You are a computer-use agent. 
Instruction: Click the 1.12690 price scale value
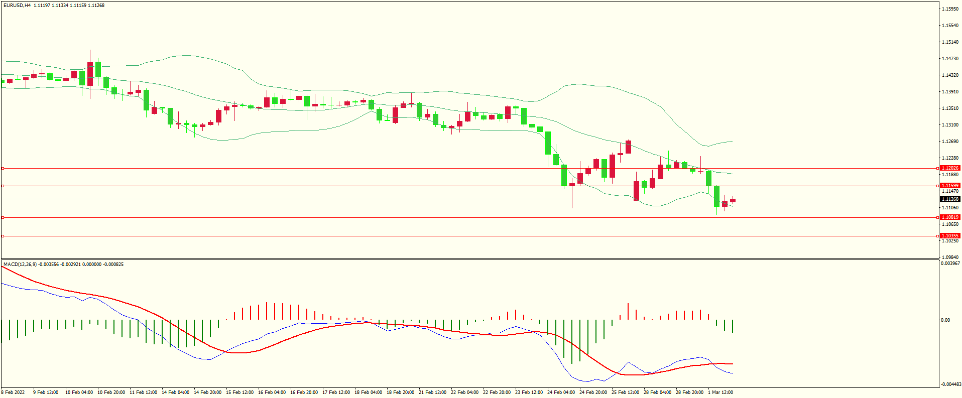[950, 142]
